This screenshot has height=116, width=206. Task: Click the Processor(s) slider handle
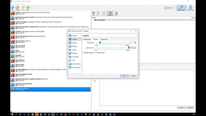click(100, 43)
